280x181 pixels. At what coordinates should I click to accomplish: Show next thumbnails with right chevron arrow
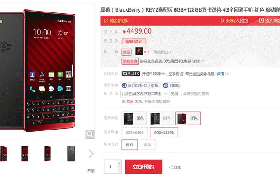[91, 153]
